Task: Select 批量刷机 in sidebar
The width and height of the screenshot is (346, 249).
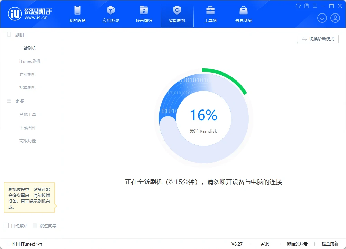Action: [x=28, y=88]
